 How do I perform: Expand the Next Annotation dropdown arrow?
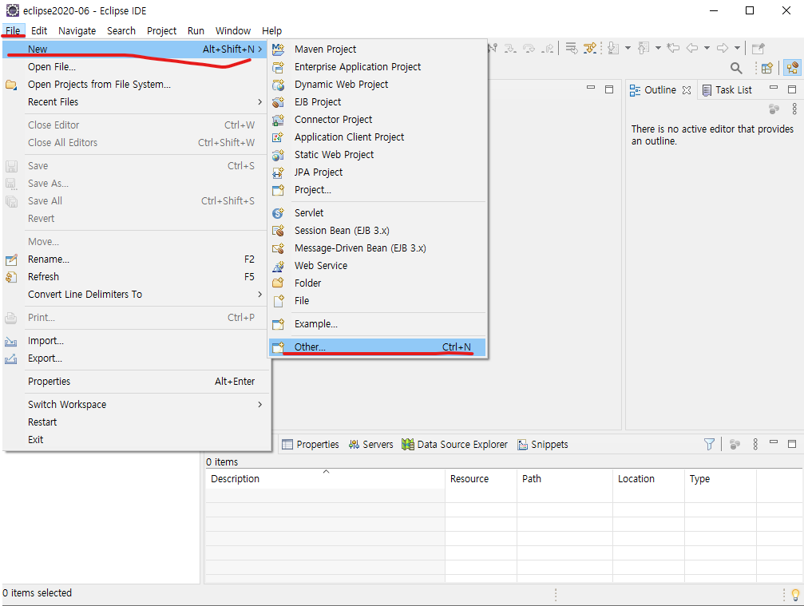tap(628, 48)
